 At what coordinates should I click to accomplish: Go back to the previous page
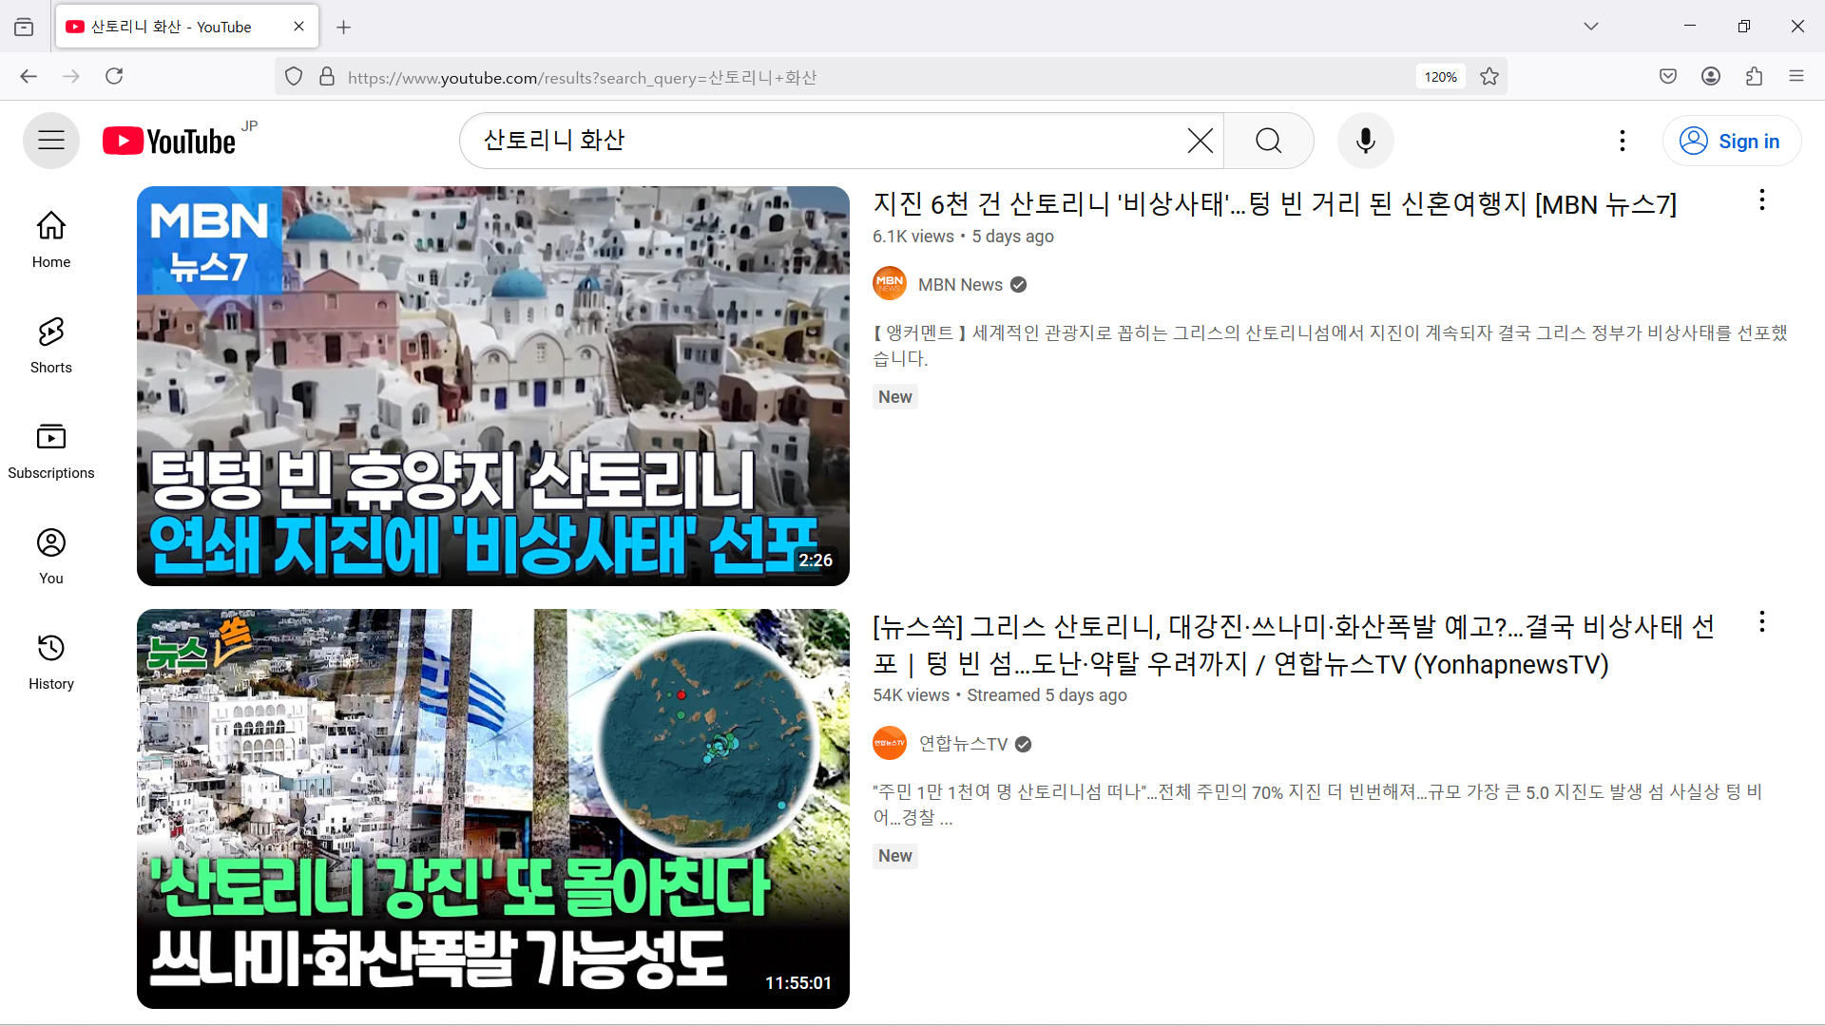click(x=29, y=76)
